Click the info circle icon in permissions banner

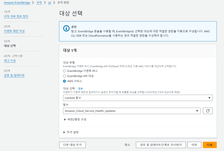click(66, 28)
